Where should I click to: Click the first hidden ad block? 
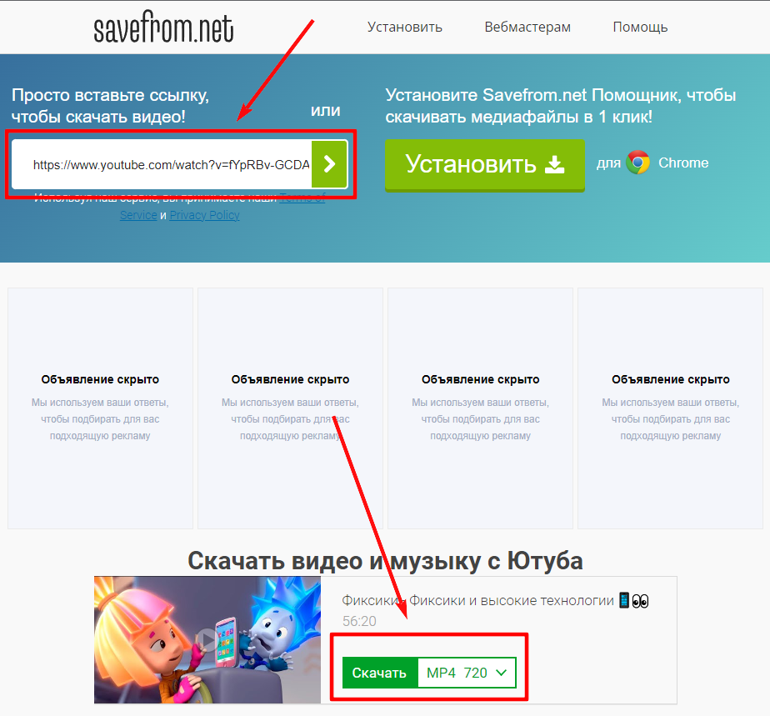(100, 408)
